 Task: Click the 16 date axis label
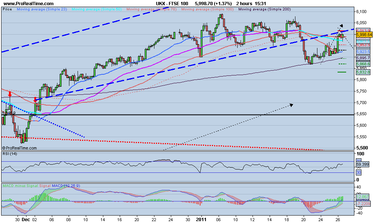(120, 219)
